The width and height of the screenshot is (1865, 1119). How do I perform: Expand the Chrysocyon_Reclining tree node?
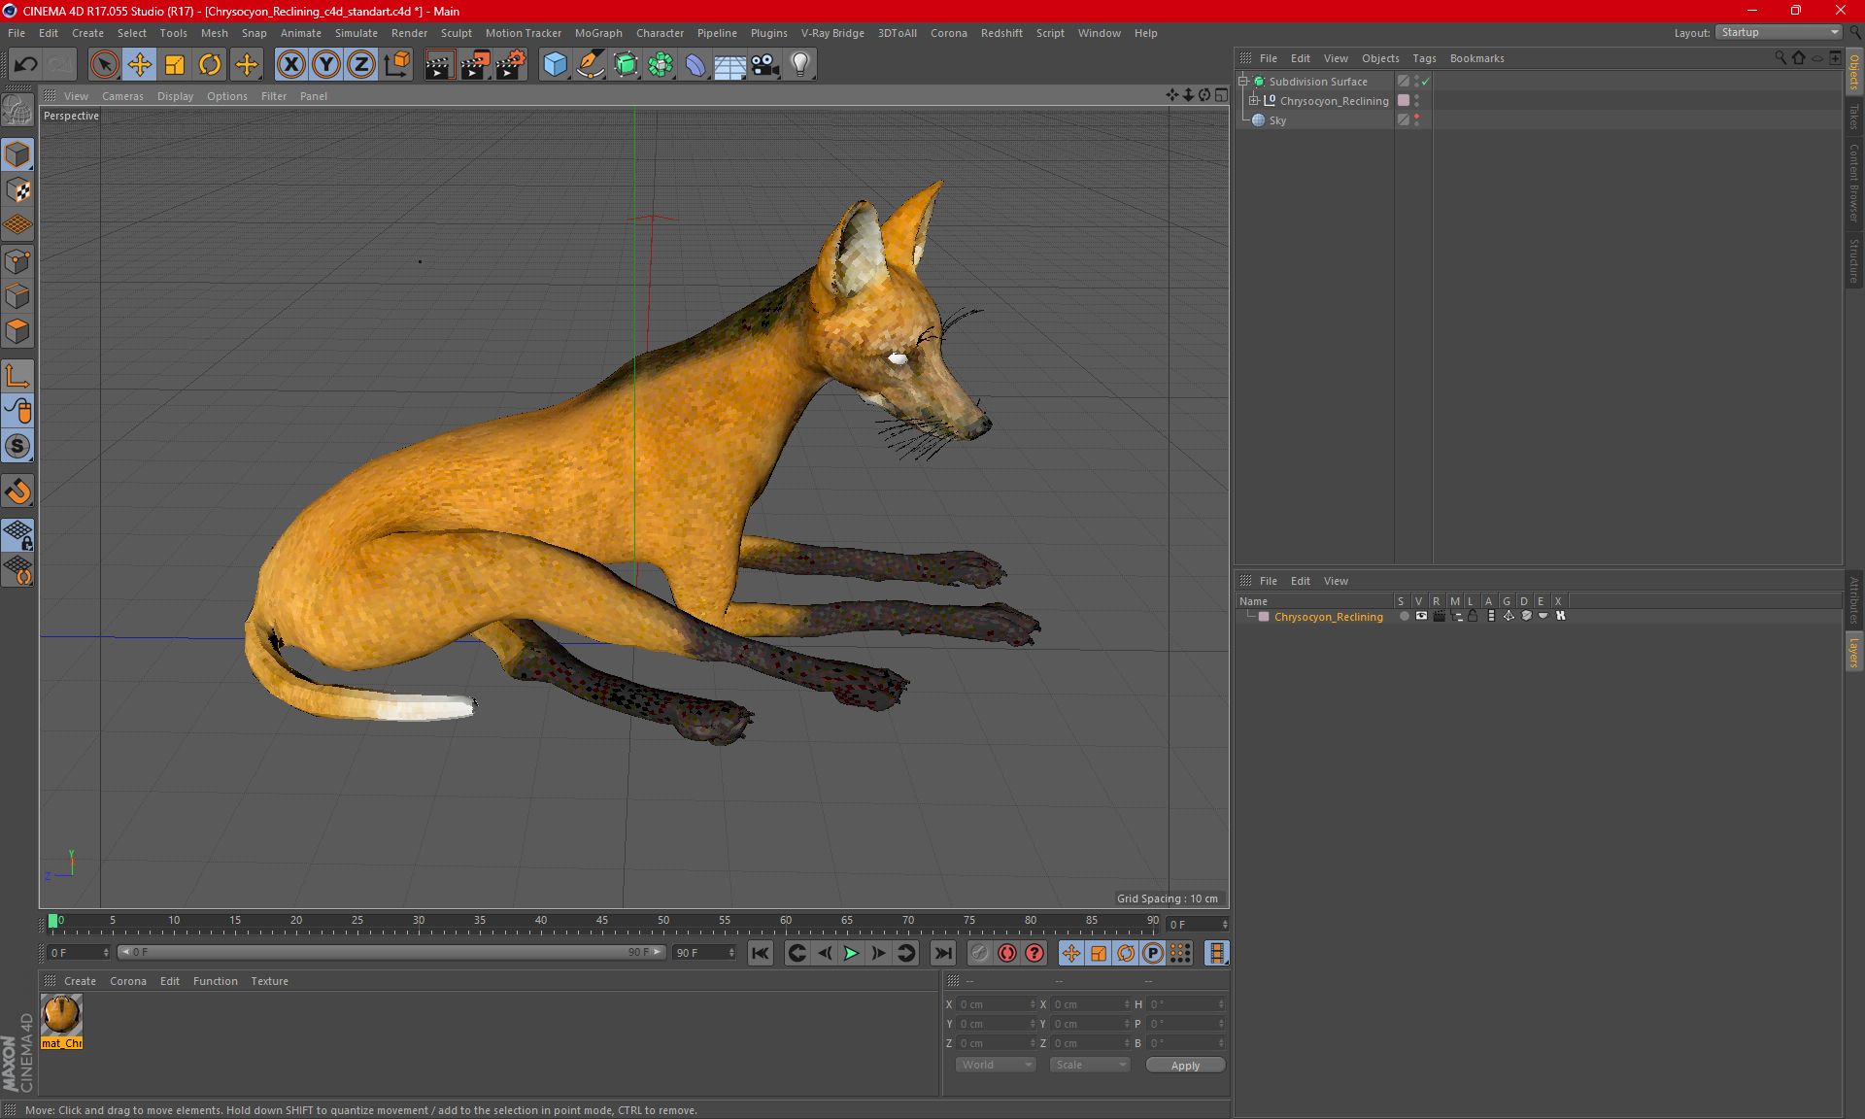[1254, 101]
